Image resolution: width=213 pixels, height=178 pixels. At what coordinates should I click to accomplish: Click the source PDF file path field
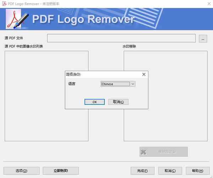[x=121, y=38]
